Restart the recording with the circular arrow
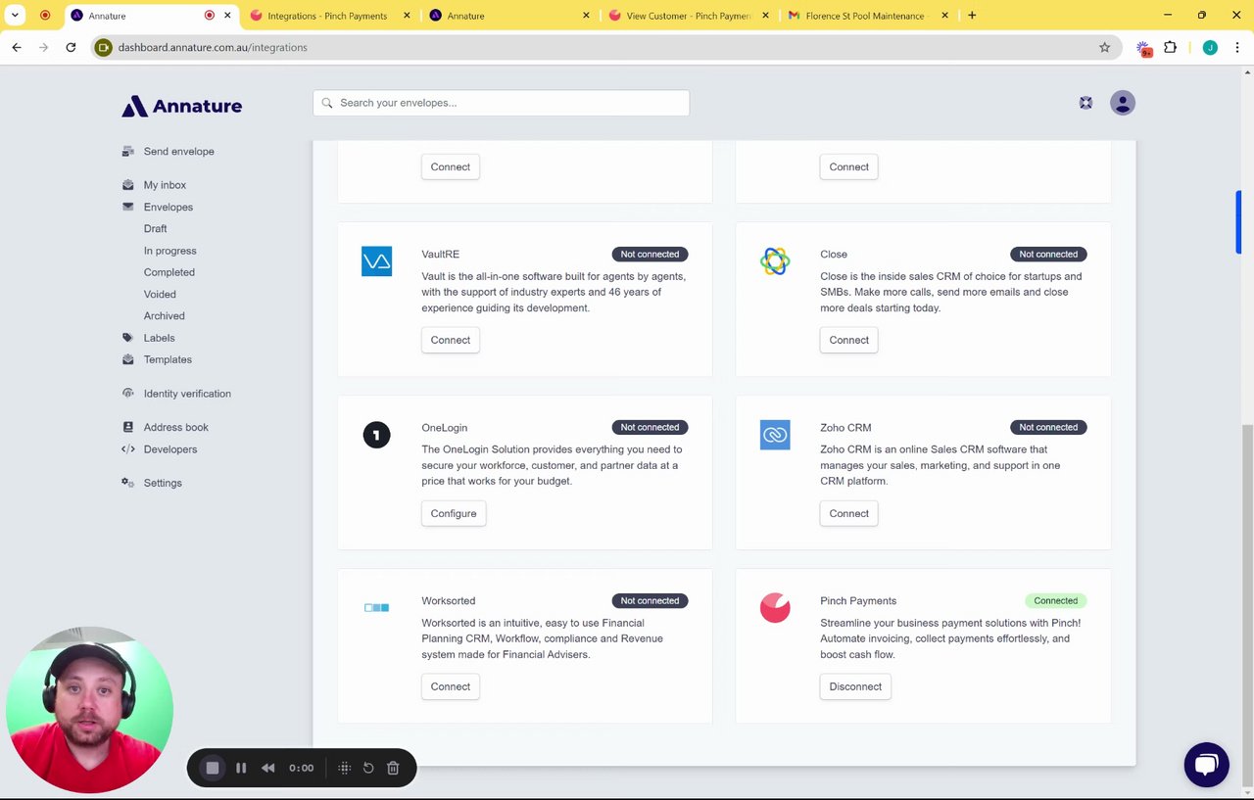Image resolution: width=1254 pixels, height=800 pixels. [368, 769]
